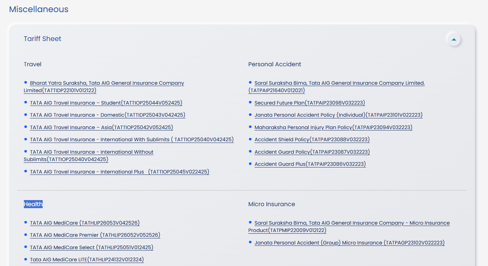Viewport: 488px width, 266px height.
Task: Open Maharaksha Personal Injury Plan Policy link
Action: (x=333, y=127)
